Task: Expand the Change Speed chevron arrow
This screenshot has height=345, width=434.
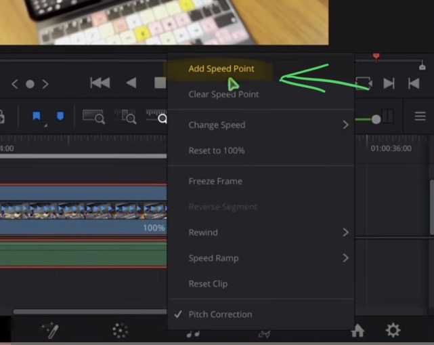Action: pos(345,125)
